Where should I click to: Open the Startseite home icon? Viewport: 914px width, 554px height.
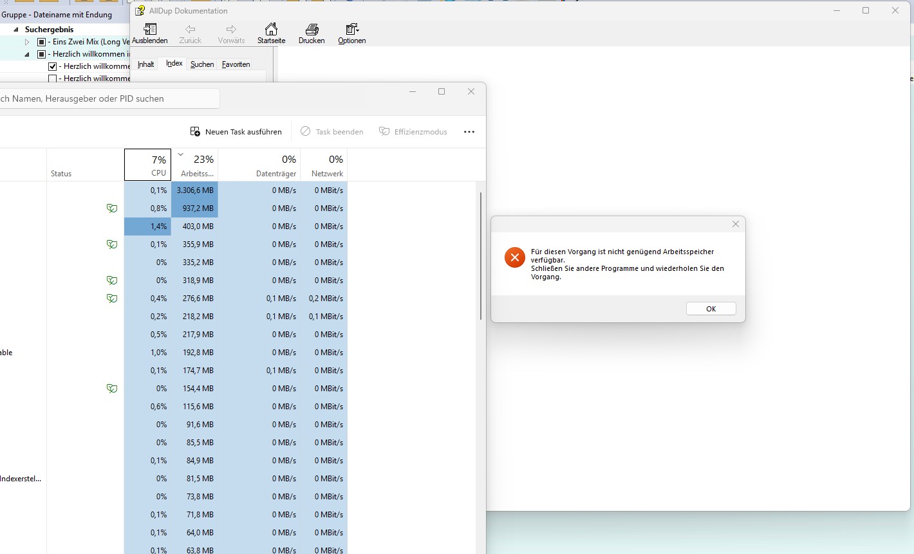271,30
